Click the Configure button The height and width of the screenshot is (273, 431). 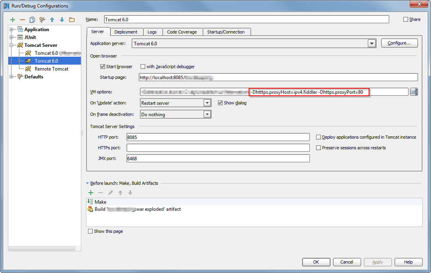(x=399, y=43)
